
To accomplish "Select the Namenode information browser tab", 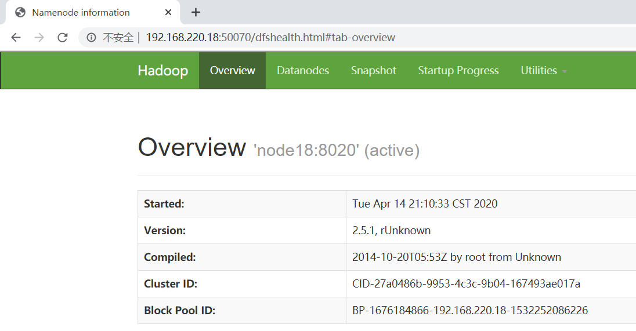I will pos(93,13).
